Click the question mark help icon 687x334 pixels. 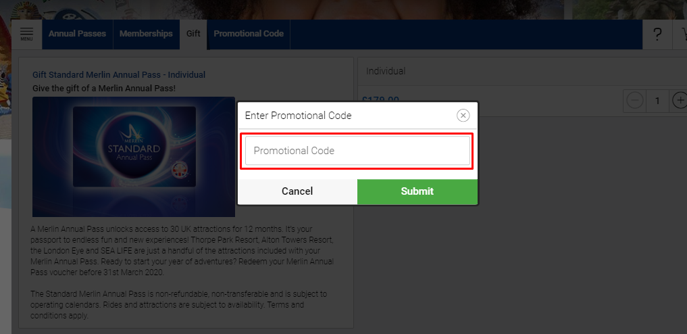tap(657, 35)
